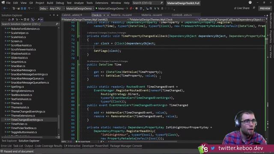The image size is (274, 154).
Task: Open the Notifications side tab
Action: pyautogui.click(x=271, y=21)
